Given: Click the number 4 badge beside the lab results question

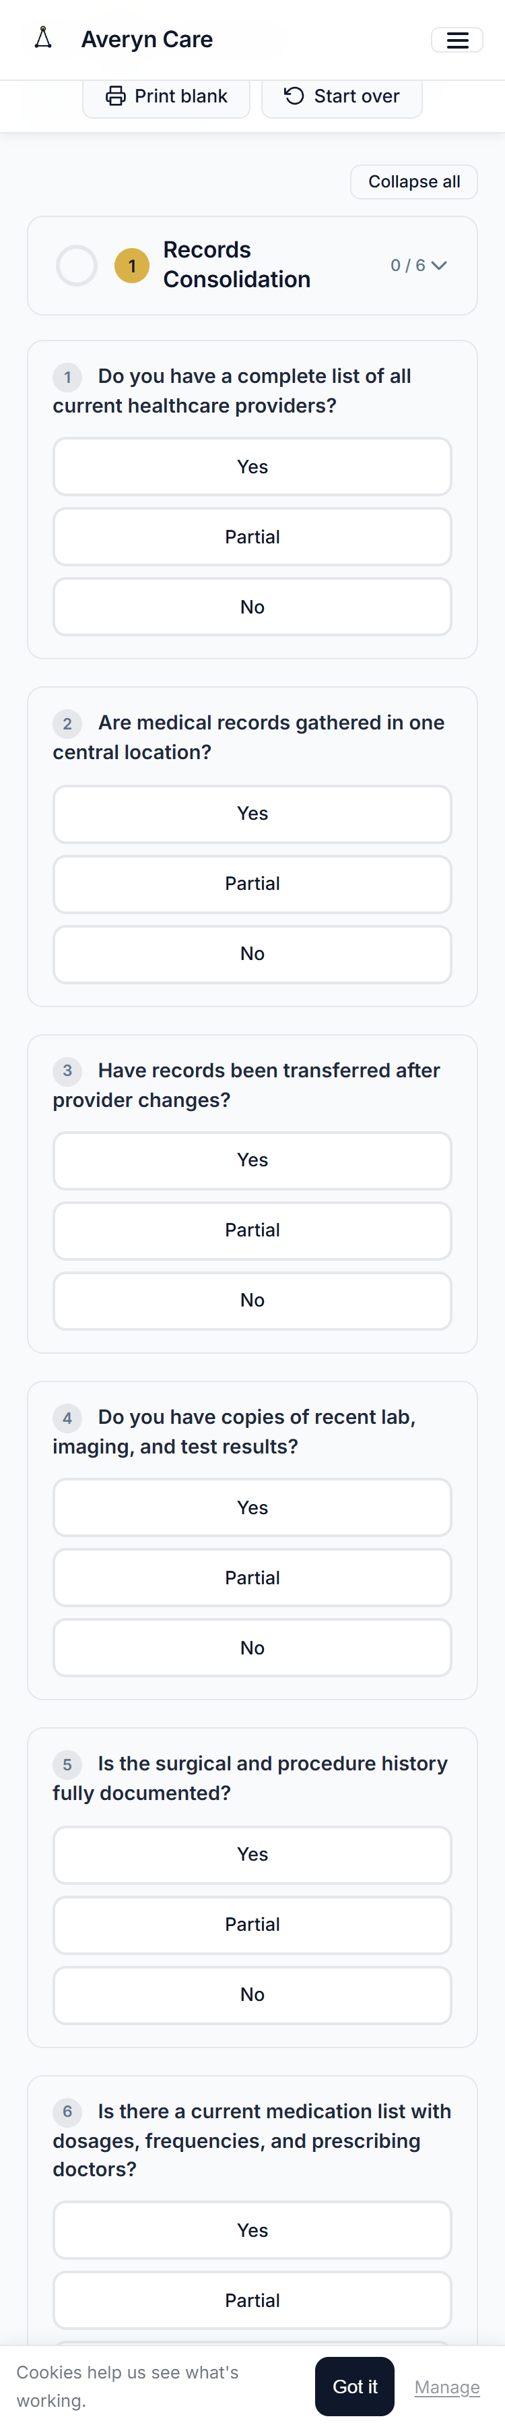Looking at the screenshot, I should pyautogui.click(x=67, y=1418).
